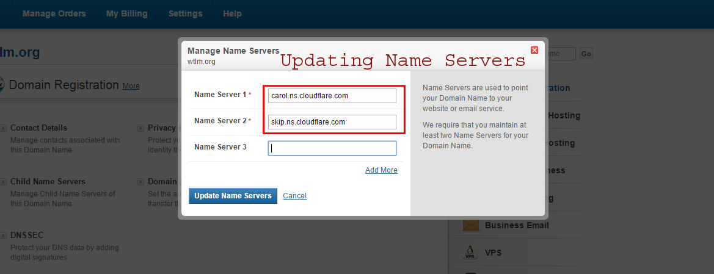Image resolution: width=714 pixels, height=274 pixels.
Task: Click the wtlm.org domain text in dialog
Action: pos(202,62)
